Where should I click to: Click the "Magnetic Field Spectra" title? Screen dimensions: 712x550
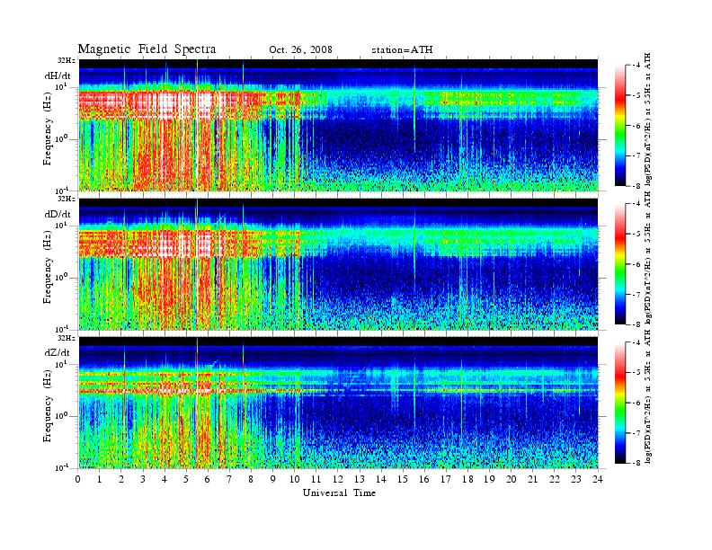[x=147, y=49]
